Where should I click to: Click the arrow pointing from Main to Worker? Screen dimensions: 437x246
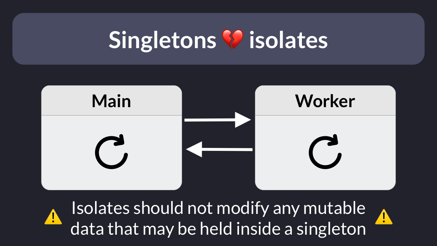218,120
